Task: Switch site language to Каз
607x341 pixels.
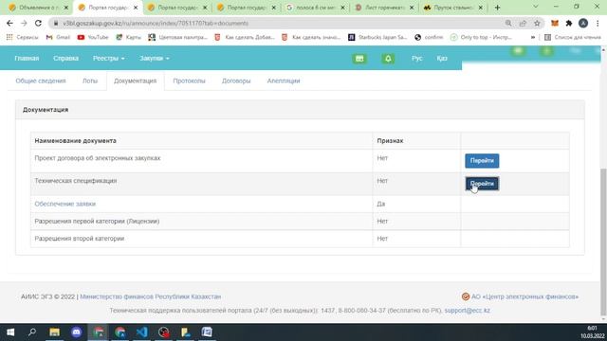Action: click(442, 59)
